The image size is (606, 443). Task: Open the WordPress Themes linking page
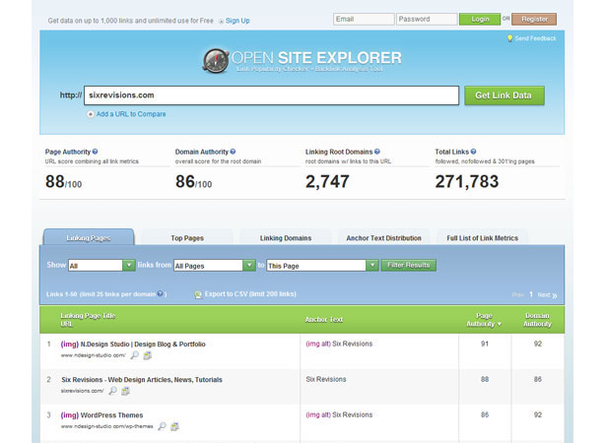(111, 415)
